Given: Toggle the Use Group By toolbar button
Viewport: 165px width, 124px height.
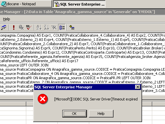Looking at the screenshot, I should 62,27.
